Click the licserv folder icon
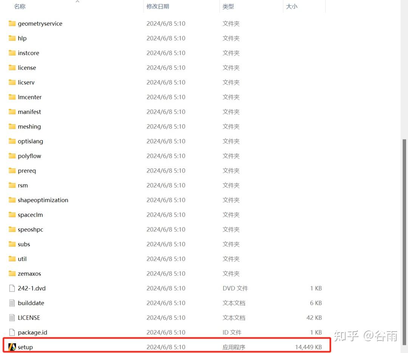408x353 pixels. point(12,82)
